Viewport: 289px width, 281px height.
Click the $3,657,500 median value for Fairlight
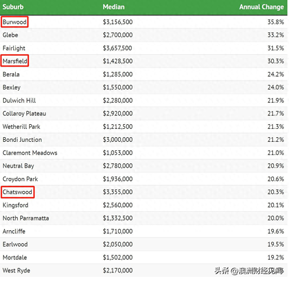117,48
